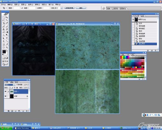Select the Healing Brush tool
The height and width of the screenshot is (130, 162).
(3, 26)
